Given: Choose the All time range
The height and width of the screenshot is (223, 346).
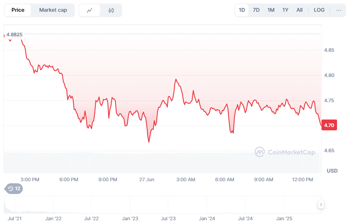Looking at the screenshot, I should click(299, 10).
